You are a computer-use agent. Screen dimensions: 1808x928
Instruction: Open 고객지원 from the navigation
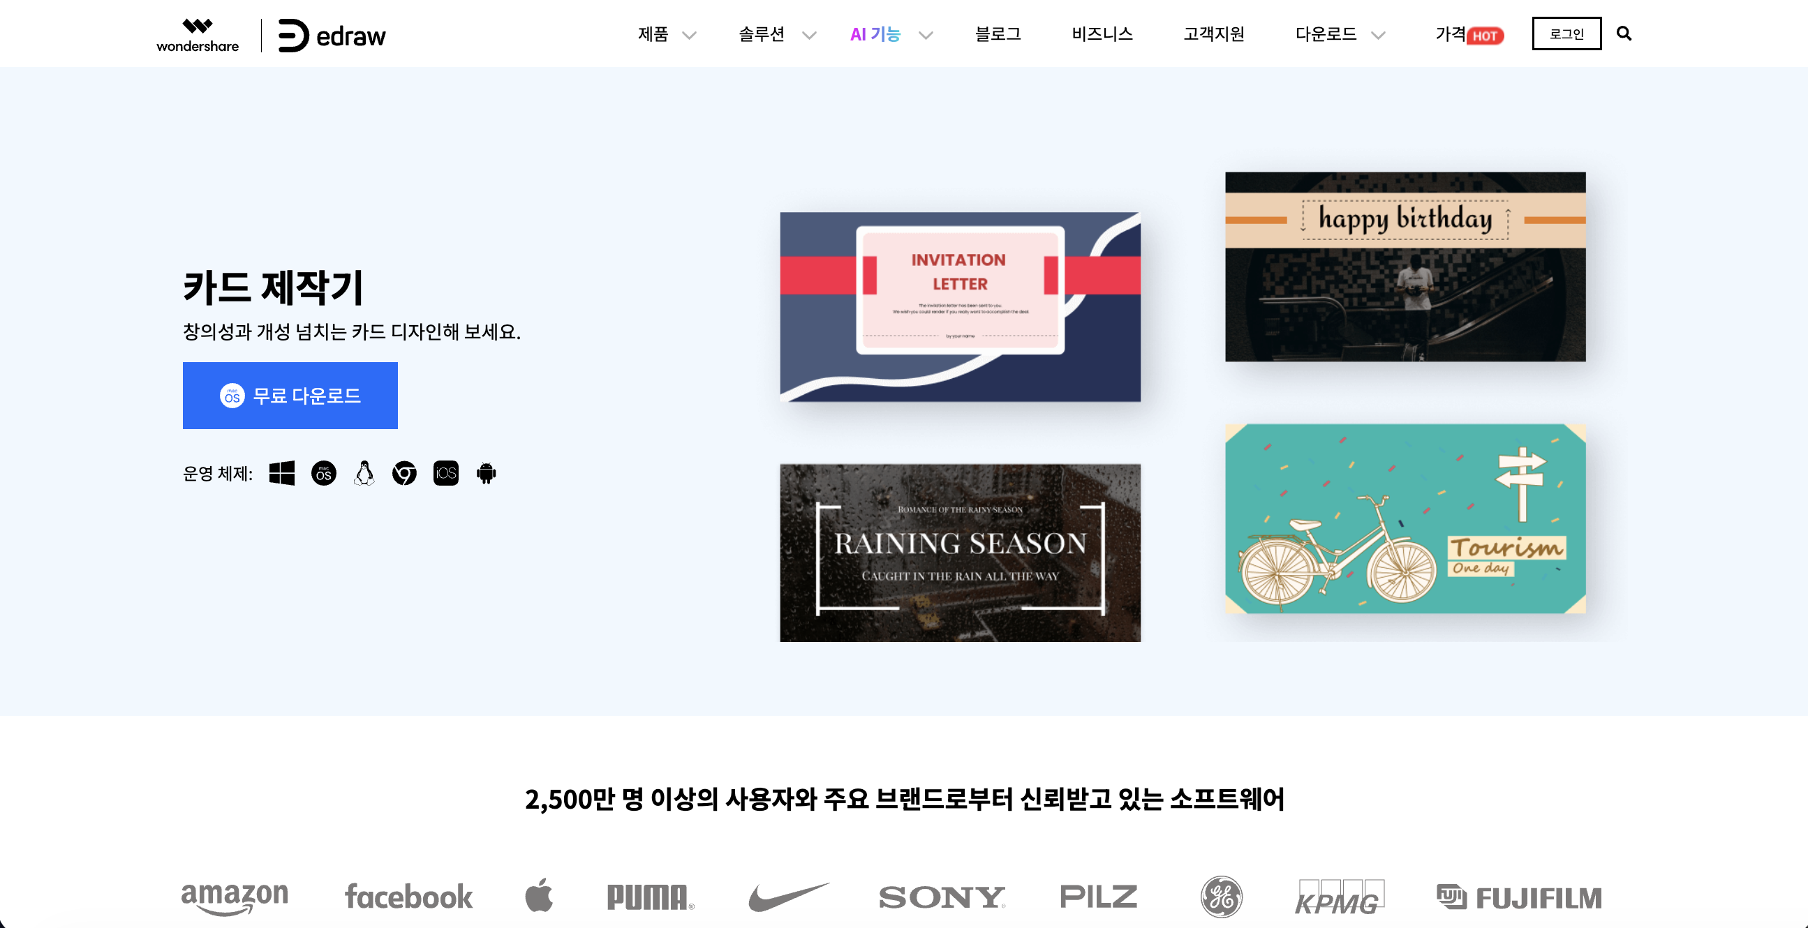(1213, 34)
